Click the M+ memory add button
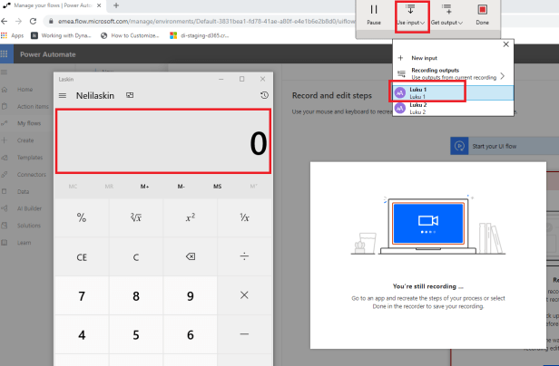Viewport: 559px width, 366px height. click(x=145, y=187)
